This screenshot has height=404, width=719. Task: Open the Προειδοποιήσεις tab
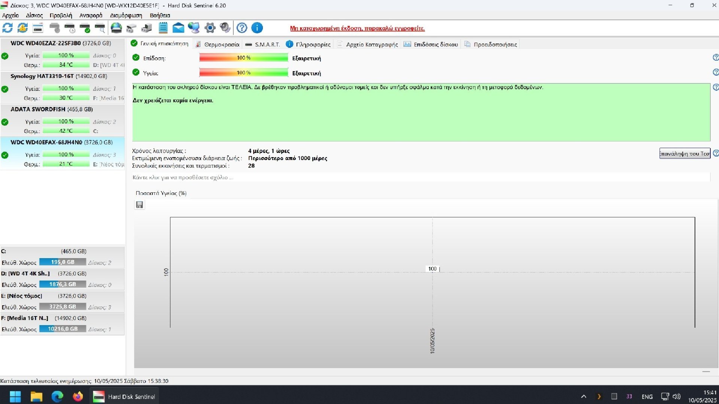pos(491,44)
